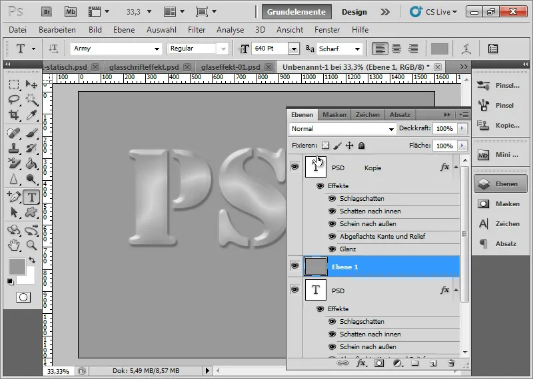Select the Spot Healing Brush tool

click(14, 133)
